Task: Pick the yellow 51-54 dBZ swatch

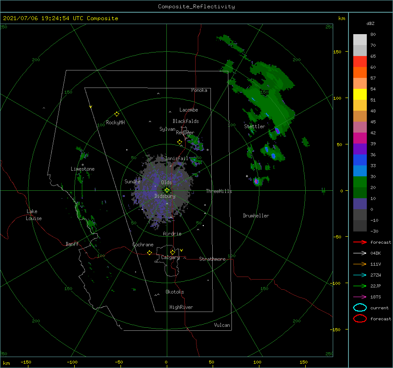Action: pos(360,95)
